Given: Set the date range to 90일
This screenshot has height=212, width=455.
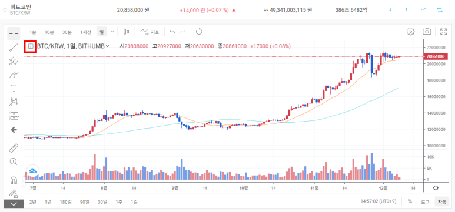Looking at the screenshot, I should 85,202.
